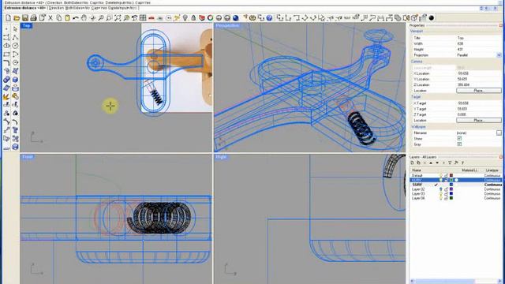The height and width of the screenshot is (284, 505).
Task: Open the Projection dropdown arrow
Action: (x=499, y=55)
